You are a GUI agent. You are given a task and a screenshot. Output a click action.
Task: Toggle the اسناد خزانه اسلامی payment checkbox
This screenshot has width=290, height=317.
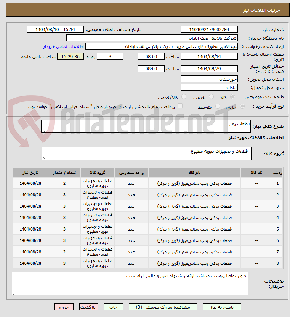180,106
